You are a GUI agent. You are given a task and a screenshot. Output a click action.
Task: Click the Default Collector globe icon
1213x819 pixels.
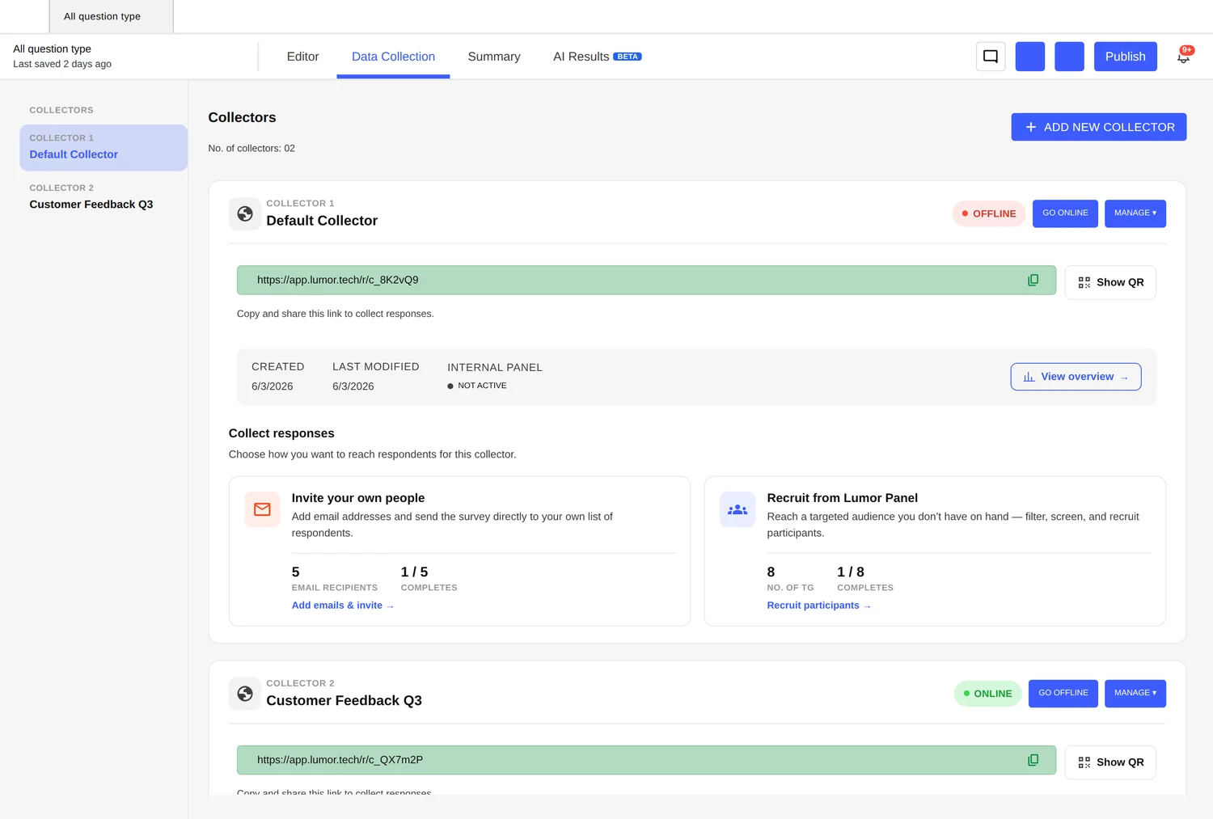pos(245,214)
